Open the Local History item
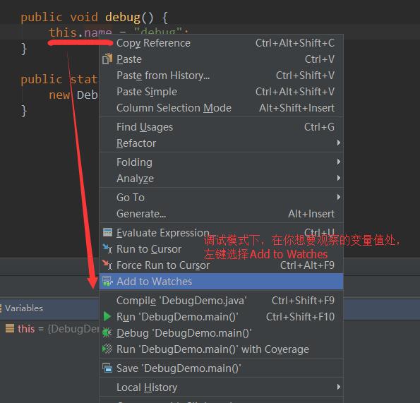 [221, 387]
